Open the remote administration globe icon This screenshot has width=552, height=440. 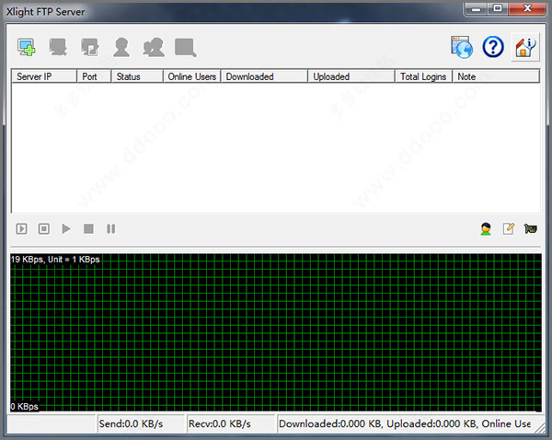(462, 47)
